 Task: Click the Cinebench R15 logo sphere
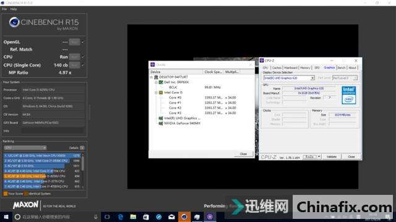[x=14, y=22]
